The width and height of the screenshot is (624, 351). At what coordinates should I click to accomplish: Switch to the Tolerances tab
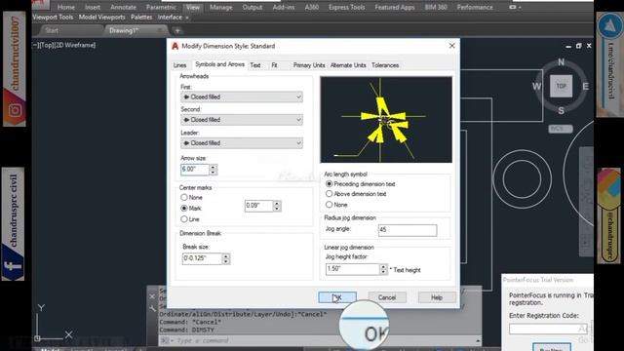[385, 65]
